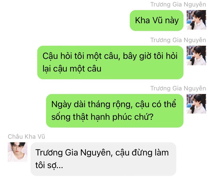Tap avatar next to 'Cậu hỏi tôi một câu' bubble
The width and height of the screenshot is (214, 180).
tap(196, 55)
